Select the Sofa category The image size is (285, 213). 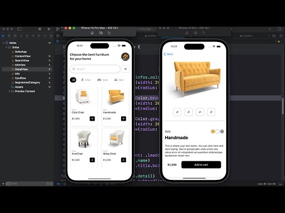[x=103, y=80]
